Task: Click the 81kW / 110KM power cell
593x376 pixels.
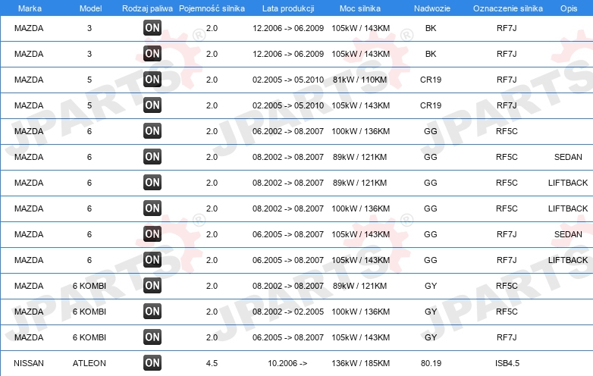Action: coord(359,80)
